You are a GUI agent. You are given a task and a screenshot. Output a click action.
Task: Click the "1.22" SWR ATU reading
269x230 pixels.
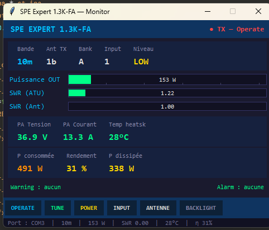pos(167,93)
